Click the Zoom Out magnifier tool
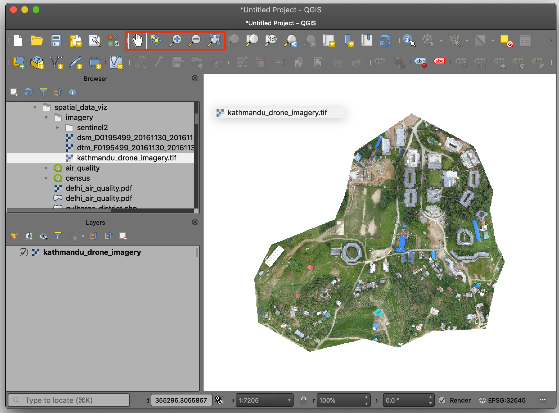The width and height of the screenshot is (559, 413). pyautogui.click(x=195, y=41)
